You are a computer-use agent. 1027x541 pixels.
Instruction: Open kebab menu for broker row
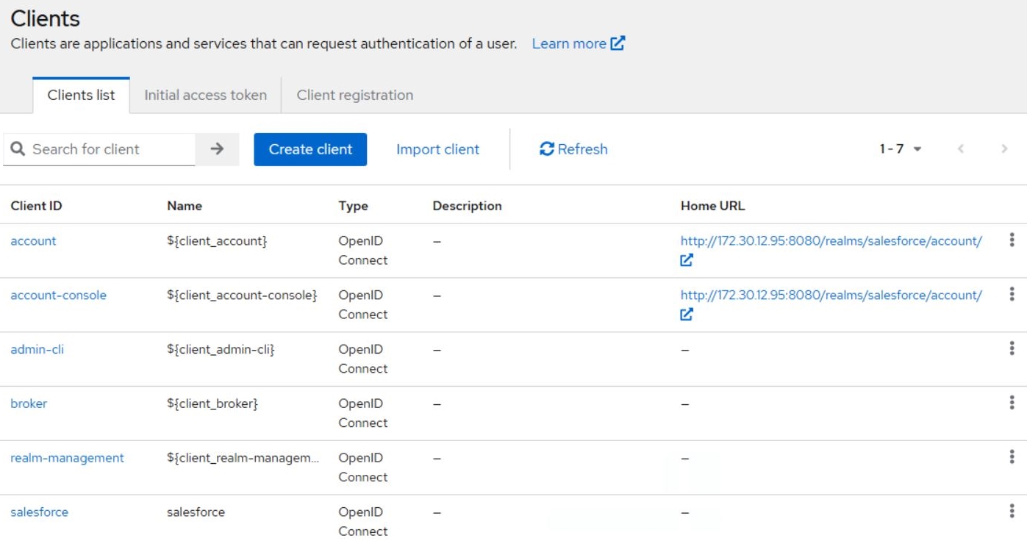pos(1012,403)
